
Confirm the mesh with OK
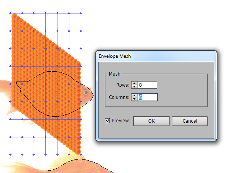click(151, 121)
